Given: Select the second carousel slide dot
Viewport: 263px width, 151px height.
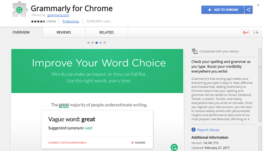Looking at the screenshot, I should pyautogui.click(x=93, y=43).
